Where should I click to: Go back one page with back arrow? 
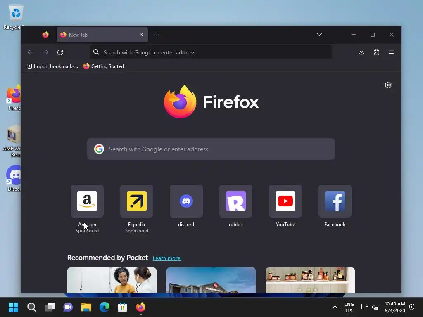31,52
